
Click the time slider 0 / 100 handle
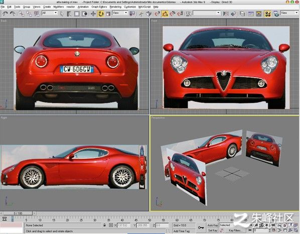18,213
